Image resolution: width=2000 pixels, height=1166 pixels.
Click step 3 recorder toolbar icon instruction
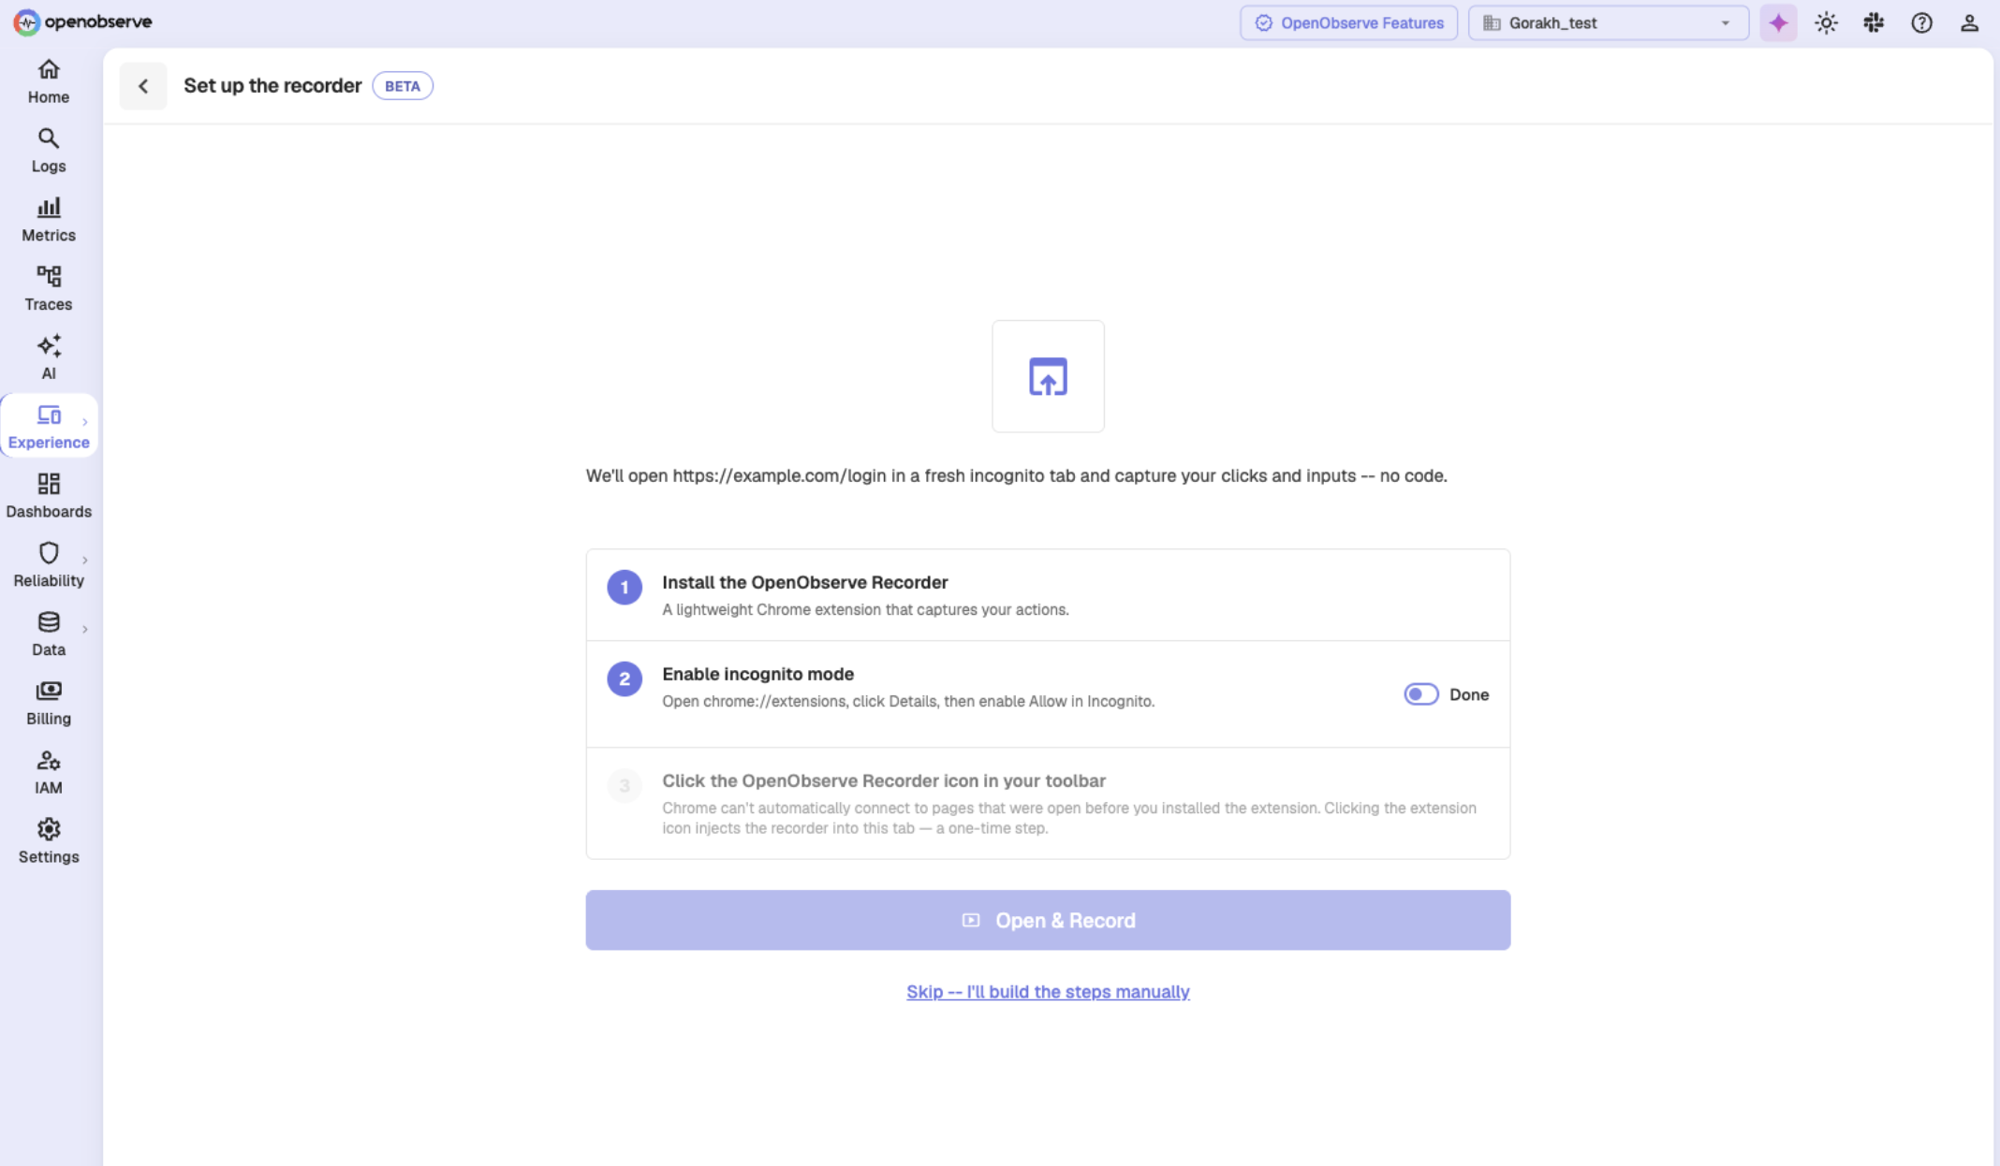(1048, 803)
